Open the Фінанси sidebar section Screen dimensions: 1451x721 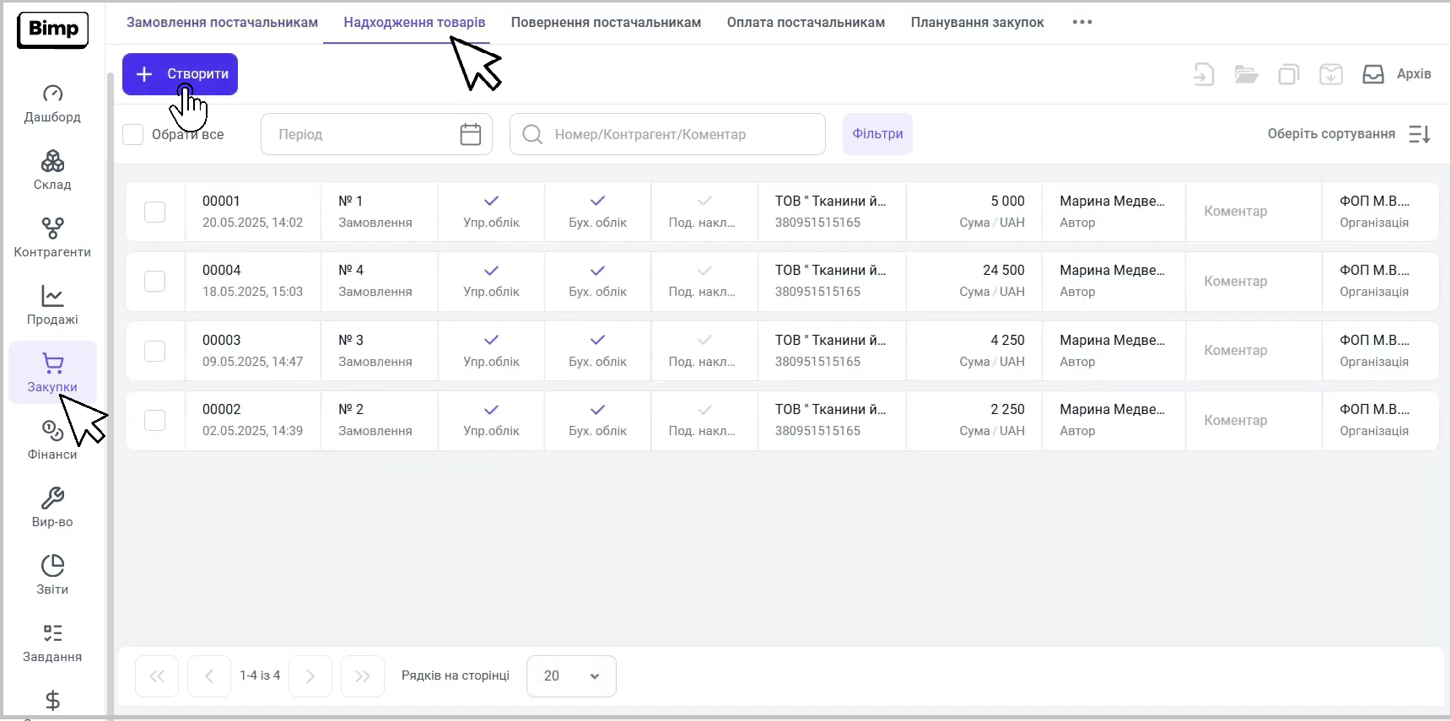(52, 440)
